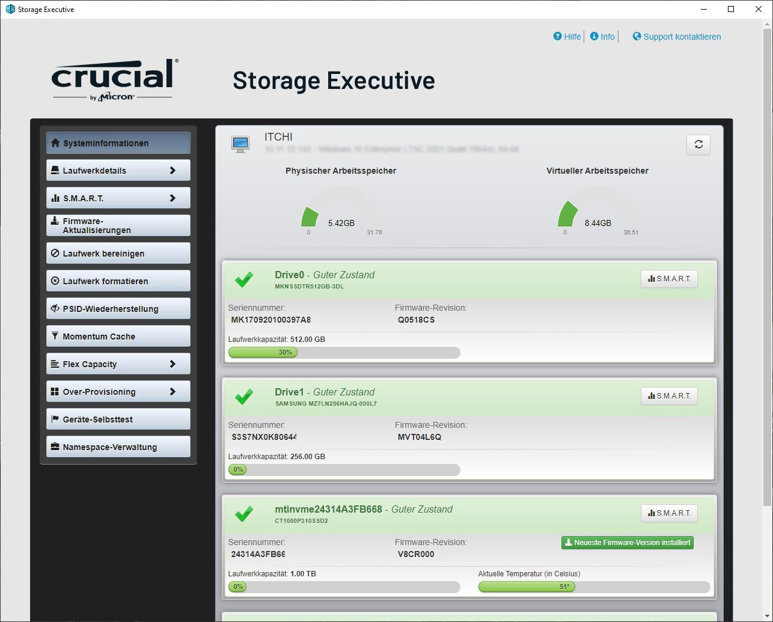
Task: Click Neueste Firmware-Version installiert button
Action: pos(627,543)
